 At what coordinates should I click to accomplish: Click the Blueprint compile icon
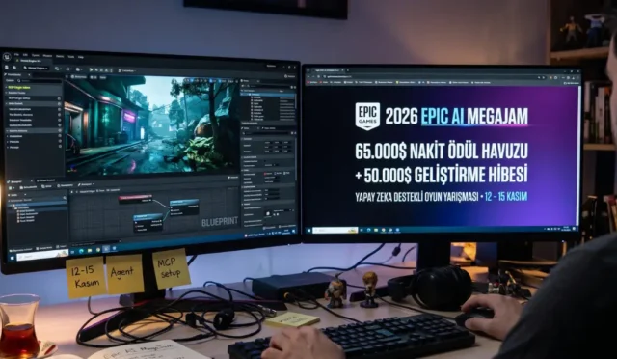coord(10,188)
